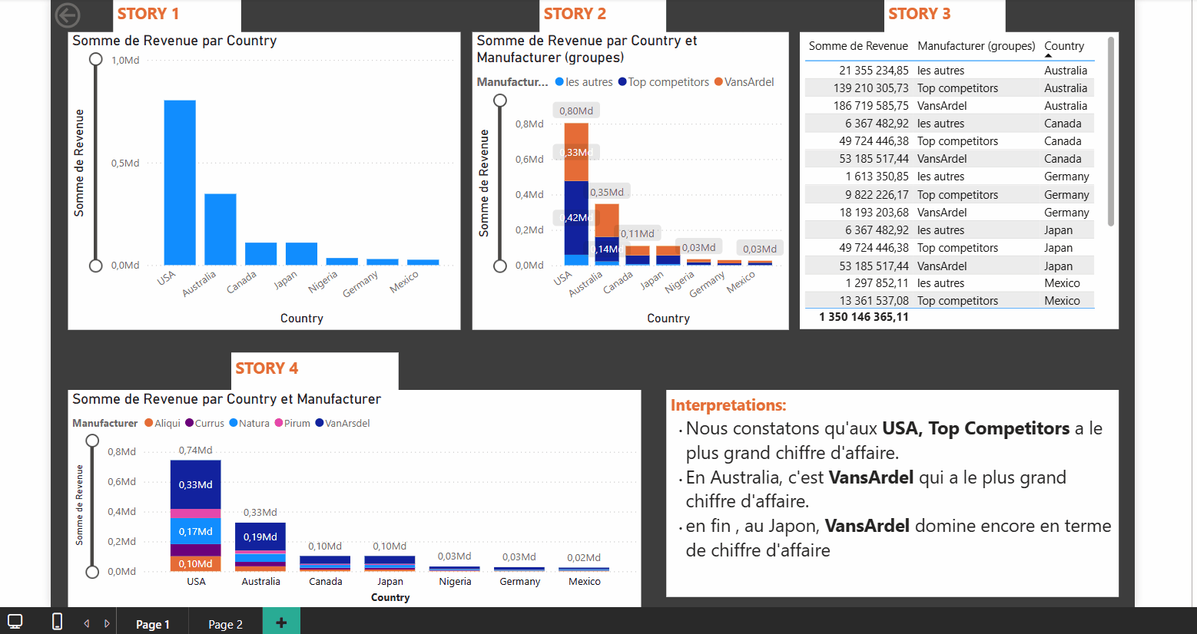
Task: Click the top handle of Story 2 zoom slider
Action: (x=500, y=101)
